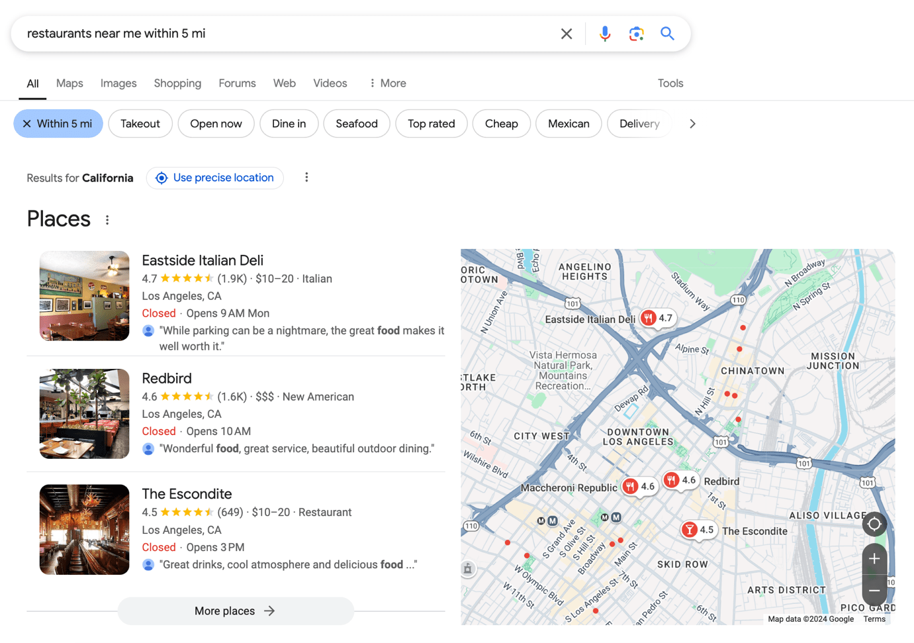Click Eastside Italian Deli label on map
Viewport: 914px width, 643px height.
coord(590,319)
